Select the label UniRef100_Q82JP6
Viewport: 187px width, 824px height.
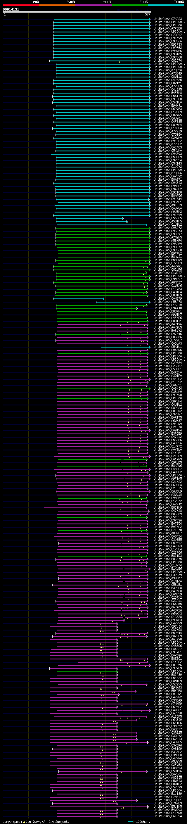click(168, 270)
